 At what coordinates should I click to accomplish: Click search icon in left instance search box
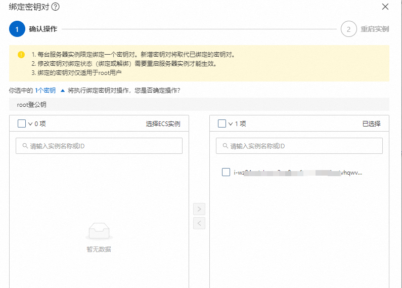[25, 146]
